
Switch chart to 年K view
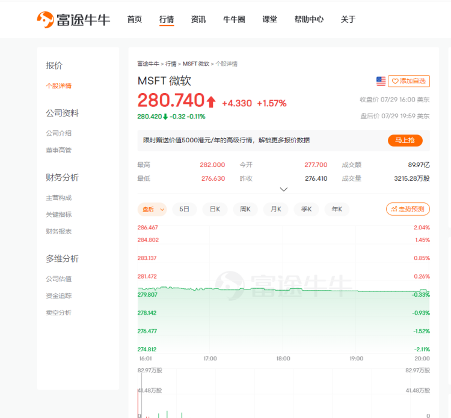(337, 209)
